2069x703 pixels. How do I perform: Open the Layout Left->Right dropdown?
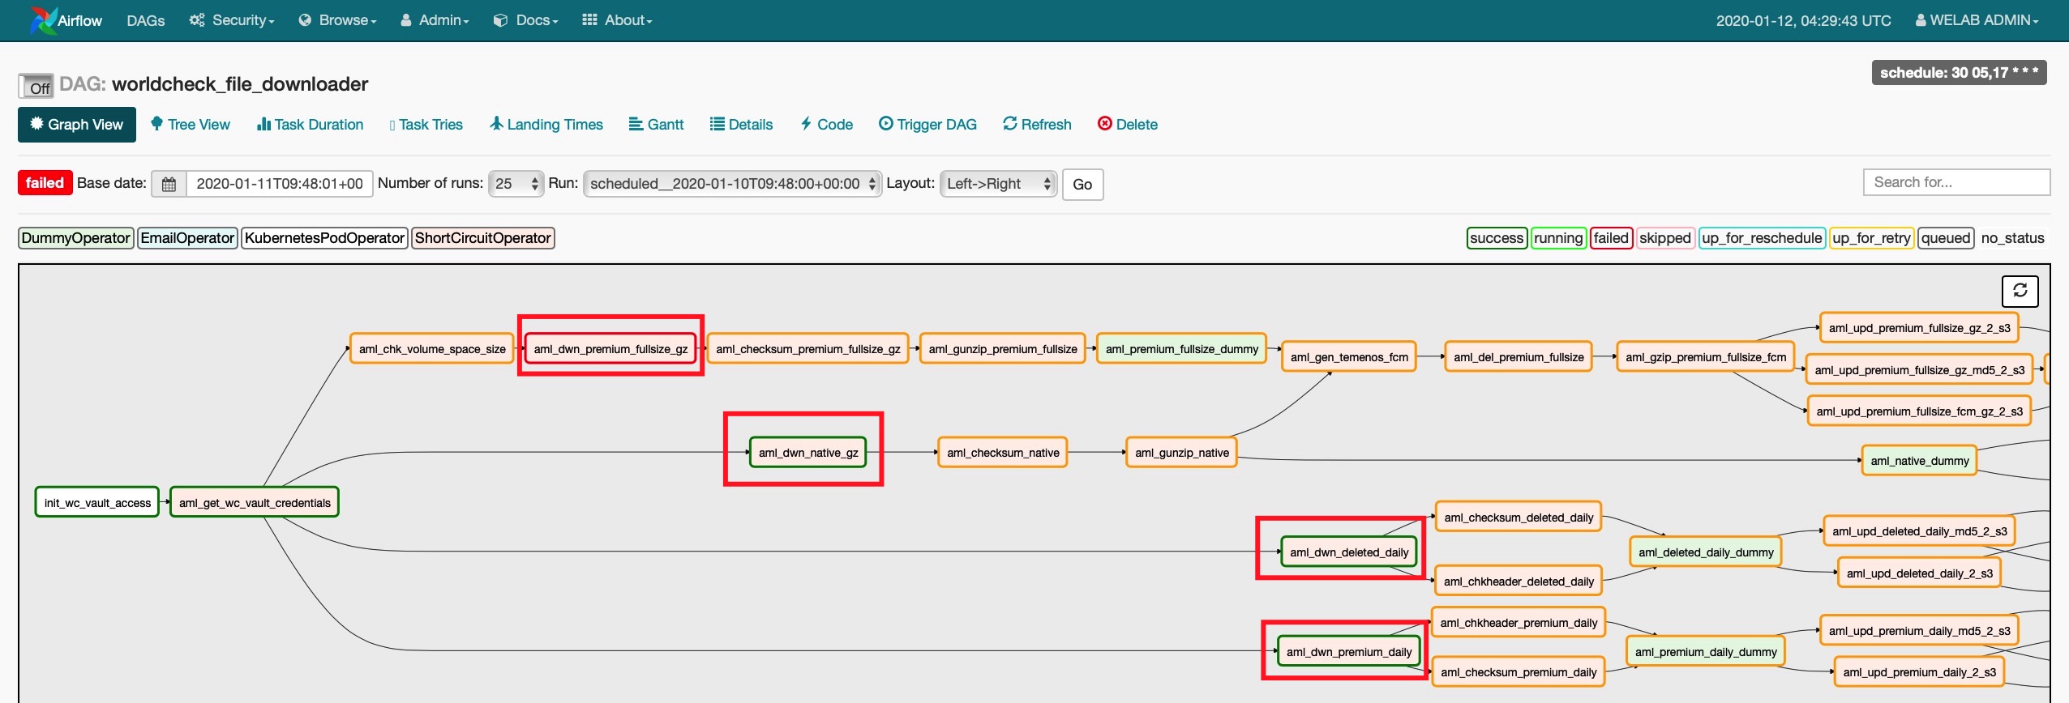(x=998, y=184)
